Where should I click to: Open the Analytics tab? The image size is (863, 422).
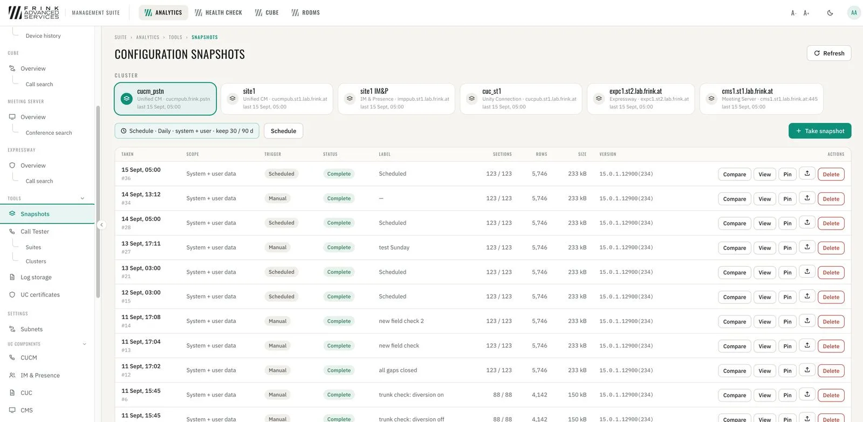[163, 13]
